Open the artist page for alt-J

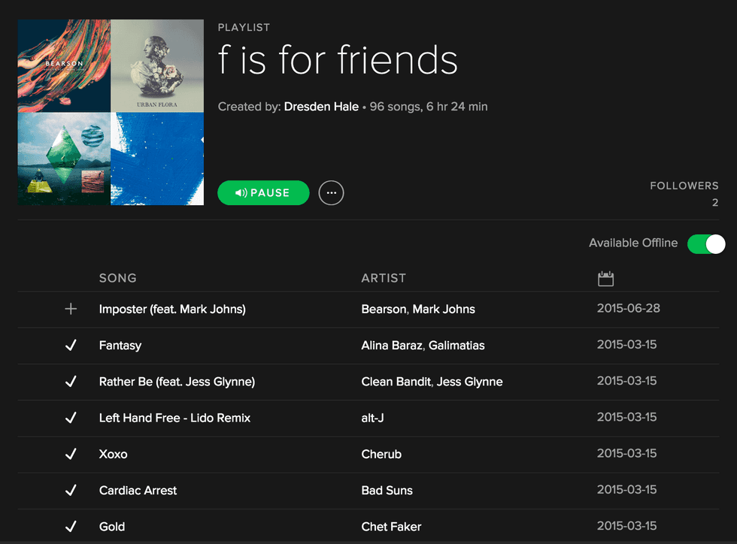pos(370,417)
